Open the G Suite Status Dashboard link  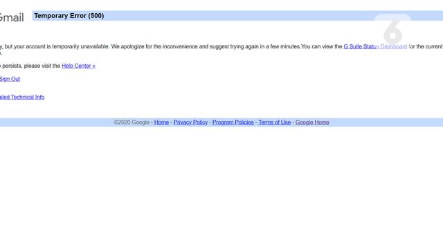[375, 46]
